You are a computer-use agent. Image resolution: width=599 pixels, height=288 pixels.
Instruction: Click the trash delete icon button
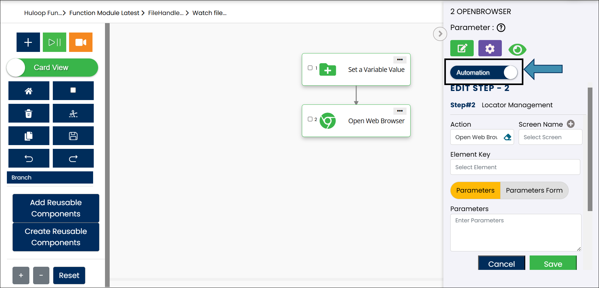(x=29, y=114)
